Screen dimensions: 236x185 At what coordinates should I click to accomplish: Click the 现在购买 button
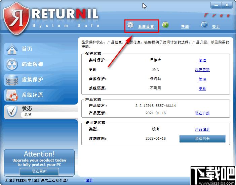202,138
